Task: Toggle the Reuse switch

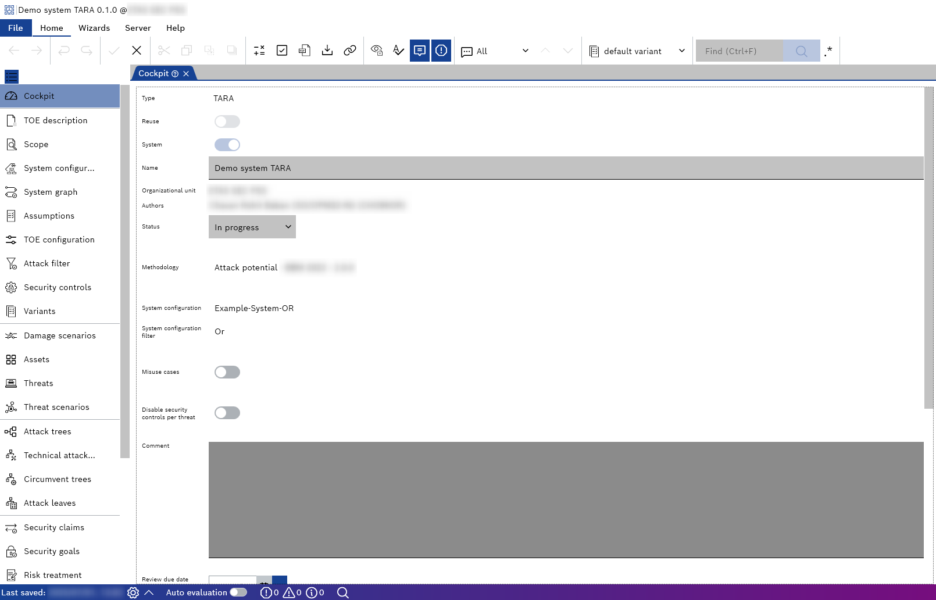Action: click(227, 122)
